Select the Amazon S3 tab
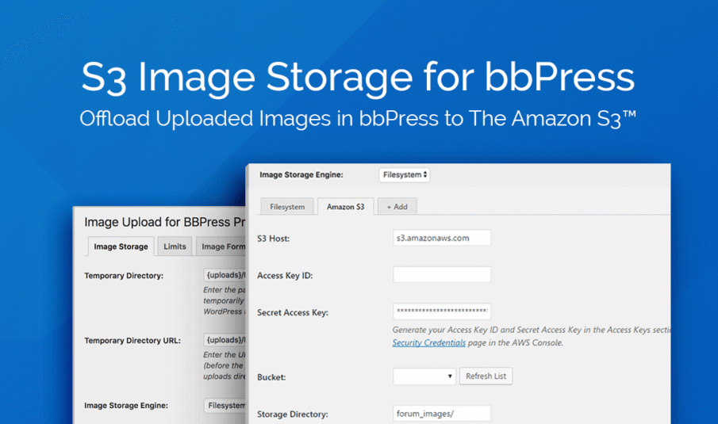The image size is (718, 424). click(x=345, y=207)
